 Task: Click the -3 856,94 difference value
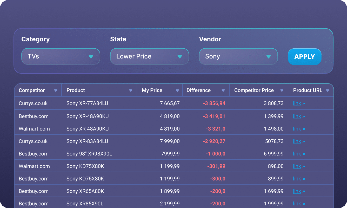click(214, 103)
